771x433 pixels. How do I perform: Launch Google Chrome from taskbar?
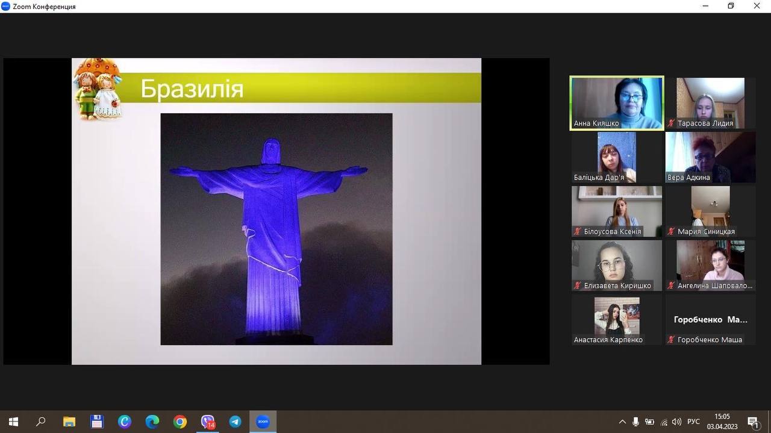[x=180, y=422]
